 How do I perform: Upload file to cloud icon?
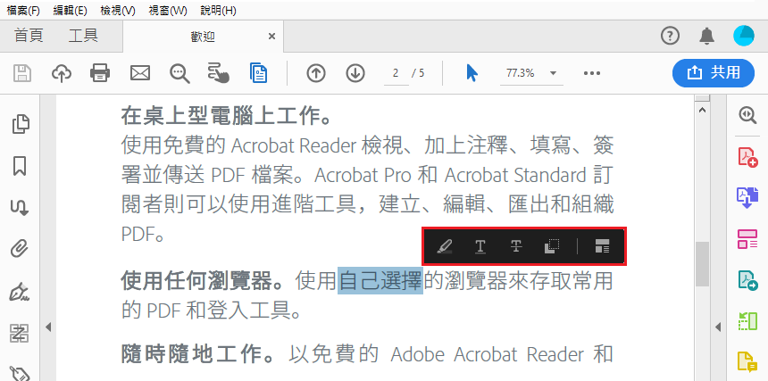[62, 73]
